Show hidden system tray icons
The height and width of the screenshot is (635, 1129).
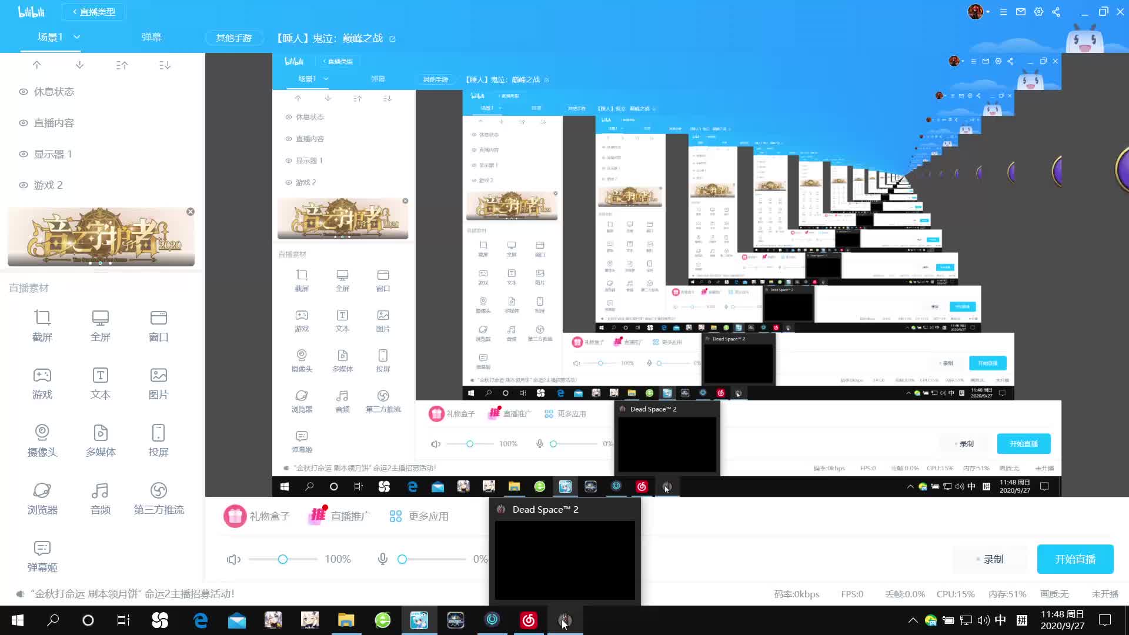coord(913,620)
